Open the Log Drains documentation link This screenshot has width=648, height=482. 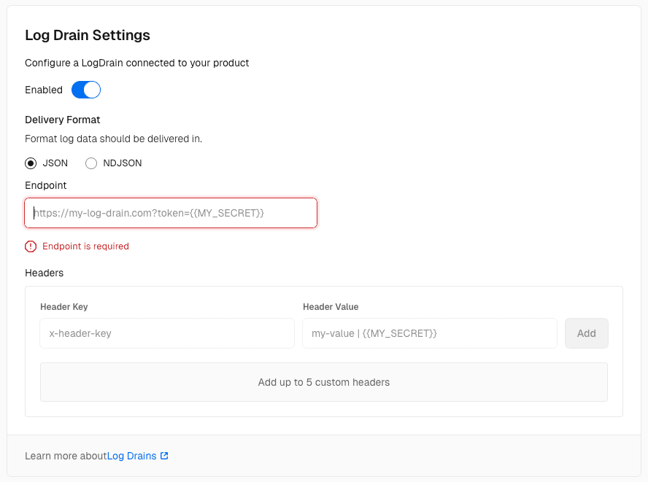(x=132, y=456)
